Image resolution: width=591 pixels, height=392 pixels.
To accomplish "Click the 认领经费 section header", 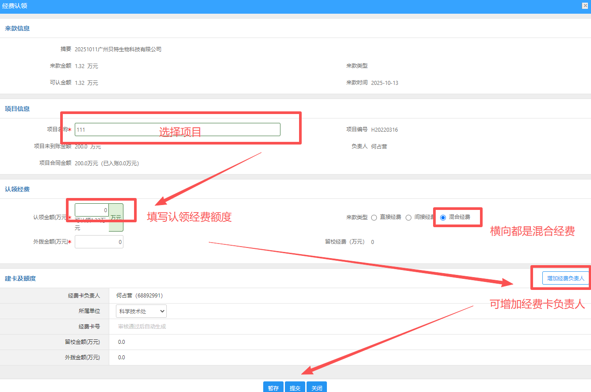I will [x=17, y=189].
